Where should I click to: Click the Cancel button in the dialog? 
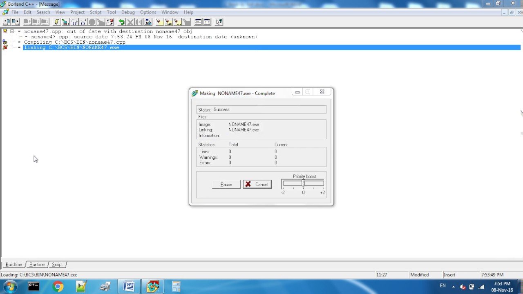point(257,185)
